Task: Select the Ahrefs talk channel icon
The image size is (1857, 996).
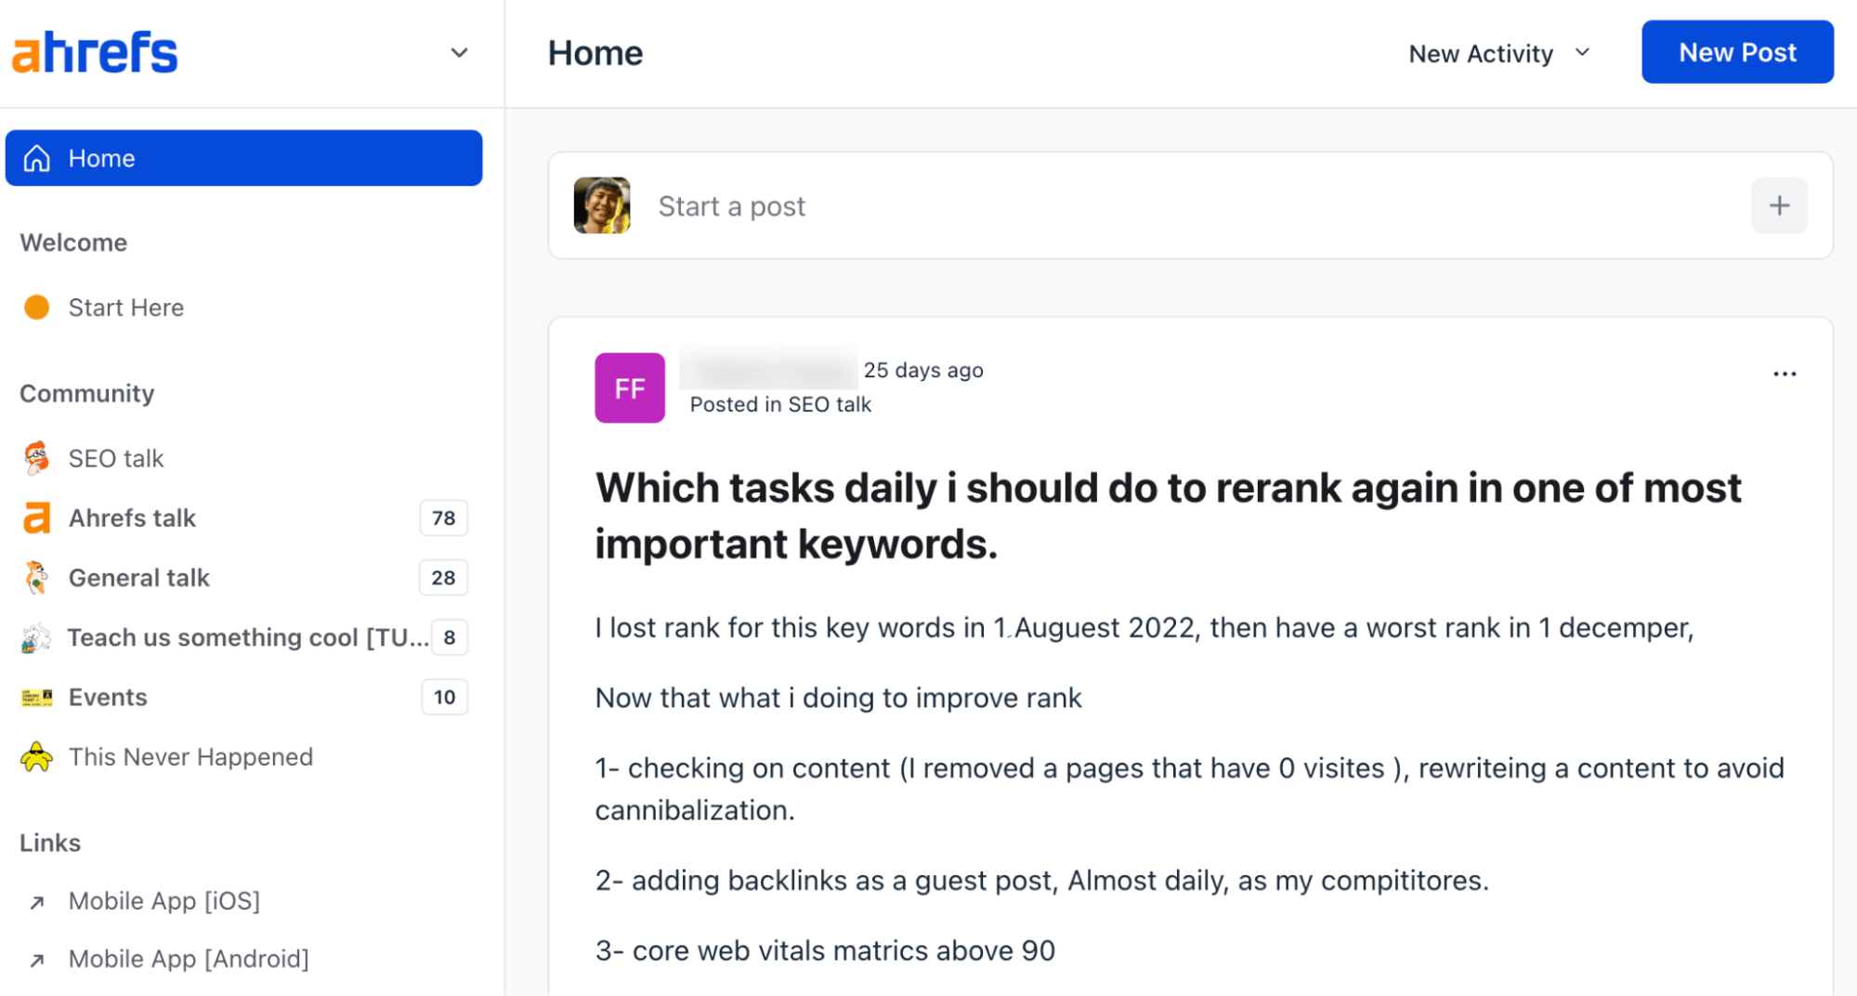Action: pyautogui.click(x=34, y=518)
